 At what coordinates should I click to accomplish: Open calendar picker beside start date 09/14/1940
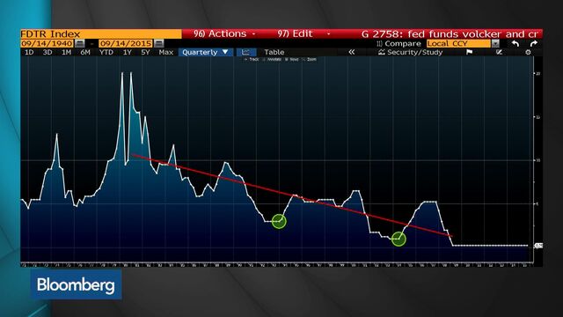(x=80, y=43)
